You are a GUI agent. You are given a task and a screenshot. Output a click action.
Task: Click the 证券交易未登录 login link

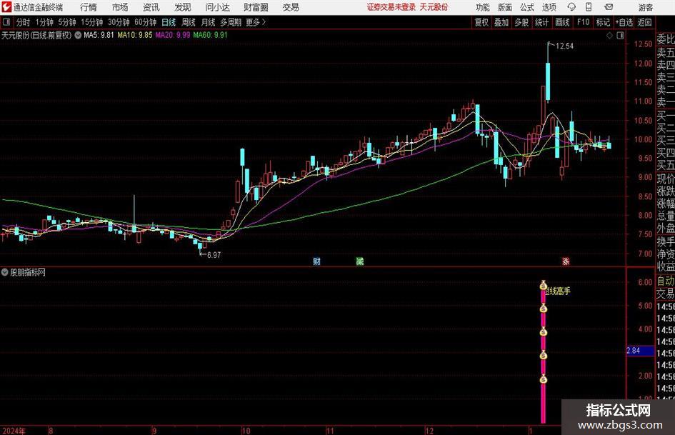tap(391, 7)
